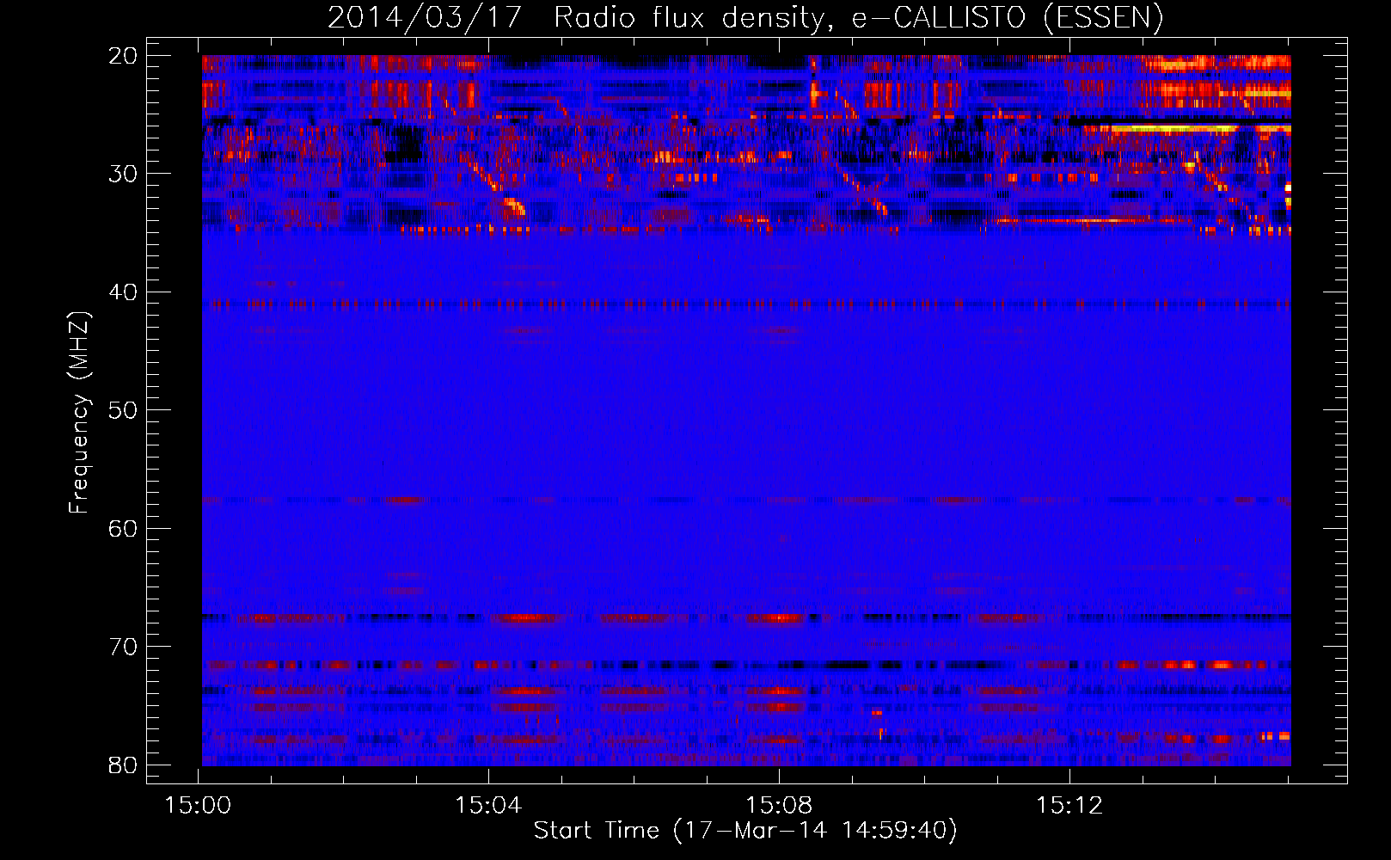
Task: Click the '80' frequency tick label
Action: 123,765
